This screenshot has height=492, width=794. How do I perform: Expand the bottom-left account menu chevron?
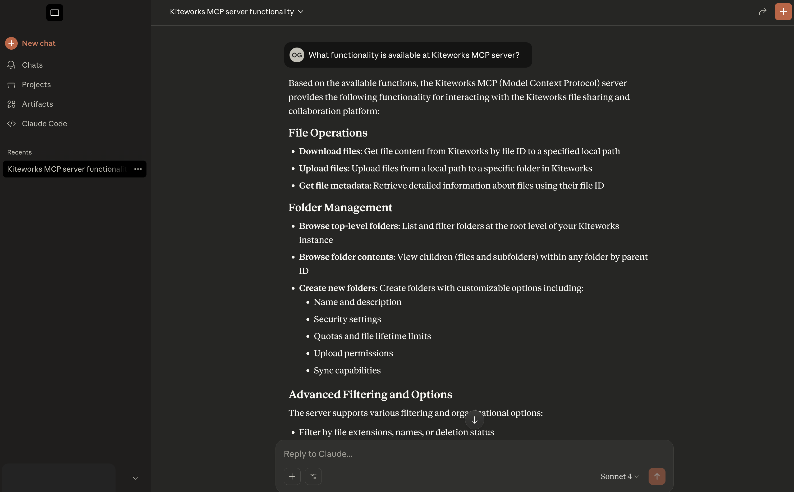[x=135, y=478]
